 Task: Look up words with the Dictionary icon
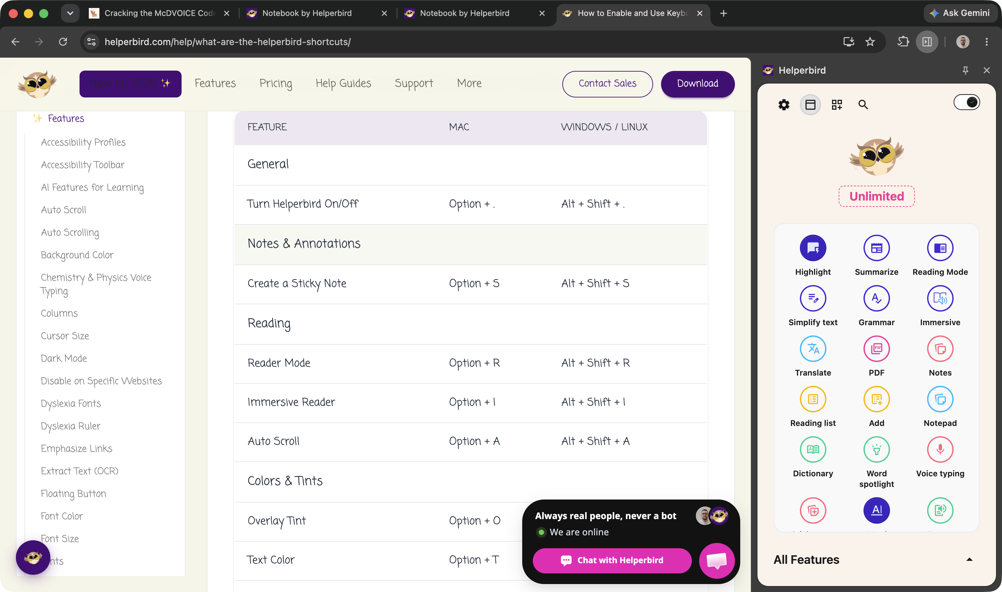pyautogui.click(x=812, y=449)
